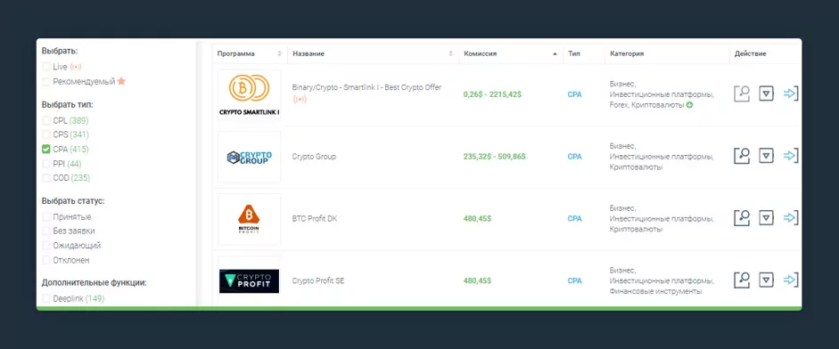Image resolution: width=839 pixels, height=349 pixels.
Task: Click 480,45$ commission in Crypto Profit SE row
Action: [477, 280]
